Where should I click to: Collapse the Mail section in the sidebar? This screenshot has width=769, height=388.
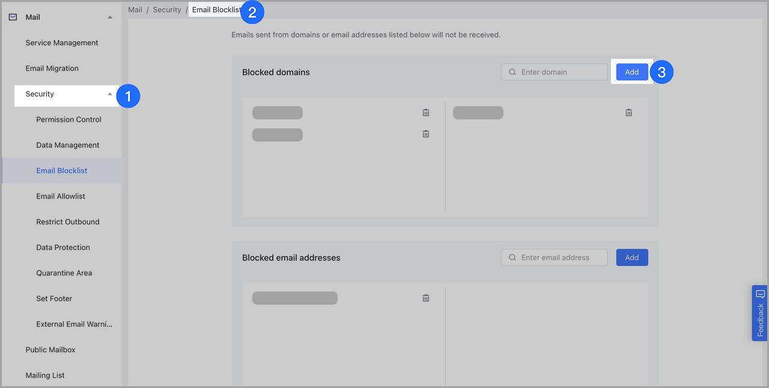tap(109, 17)
